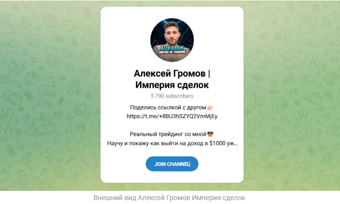Click the 'EMPIRE OF TRADING' text in avatar
340x204 pixels.
(172, 52)
